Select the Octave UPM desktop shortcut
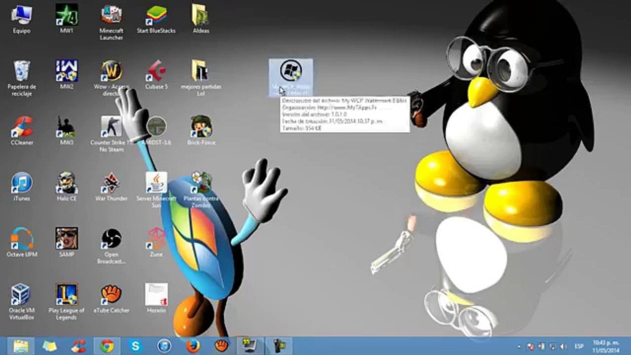Screen dimensions: 631x355 (22, 243)
